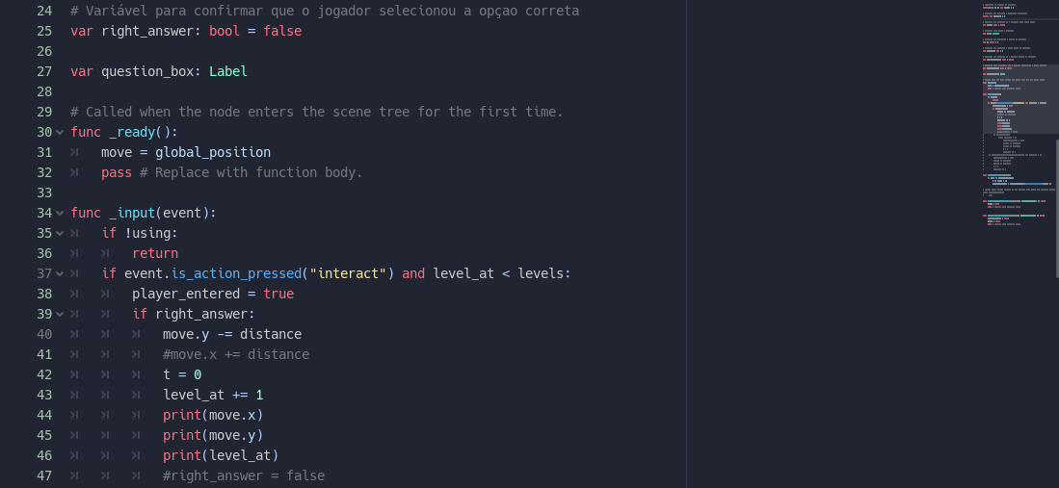This screenshot has width=1059, height=488.
Task: Collapse the _ready function fold arrow
Action: tap(60, 132)
